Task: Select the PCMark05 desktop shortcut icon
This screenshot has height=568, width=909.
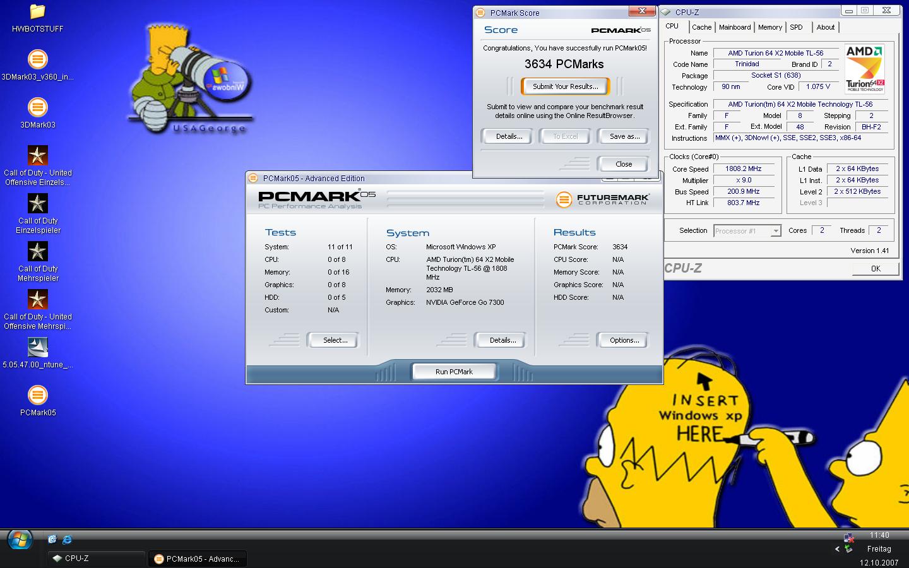Action: tap(37, 395)
